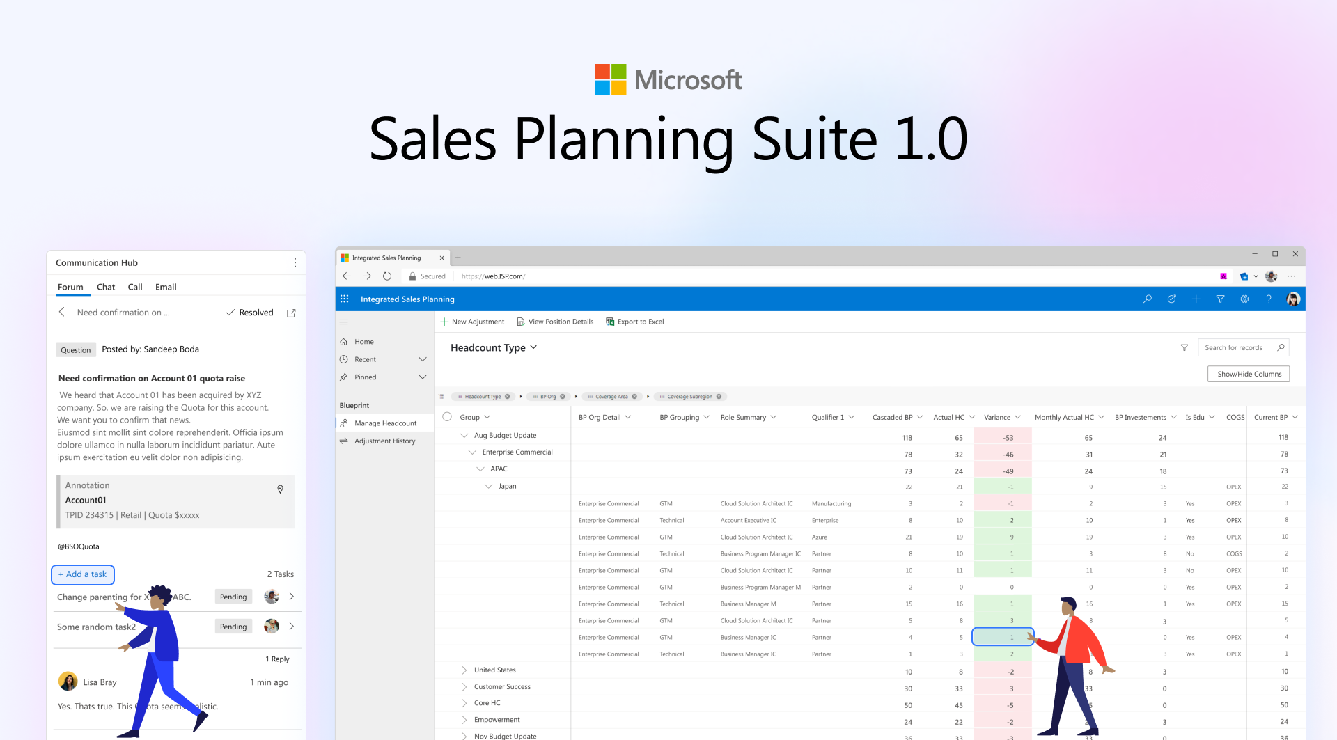Click View Position Details button
This screenshot has height=740, width=1337.
coord(555,322)
